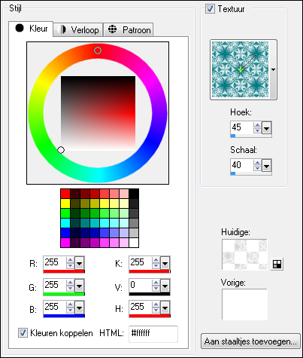Open the G value slider dropdown

click(x=79, y=286)
